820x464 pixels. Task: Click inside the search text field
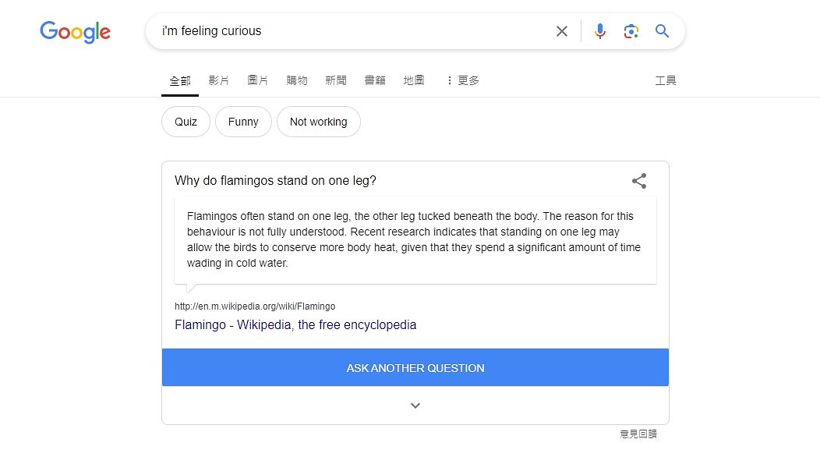coord(351,31)
